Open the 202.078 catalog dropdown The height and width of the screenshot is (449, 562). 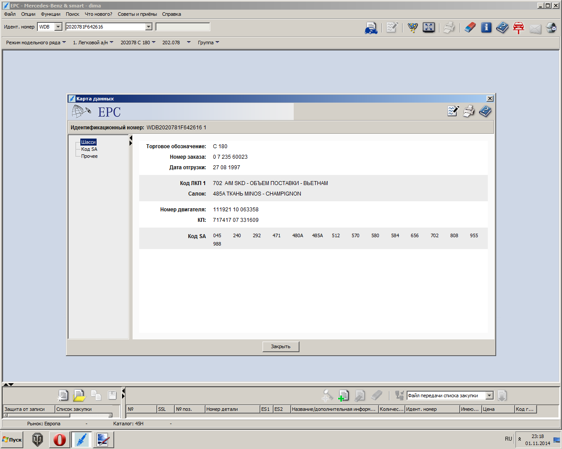tap(177, 43)
